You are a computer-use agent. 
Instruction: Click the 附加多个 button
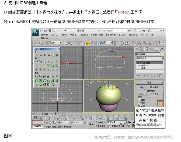click(x=154, y=87)
